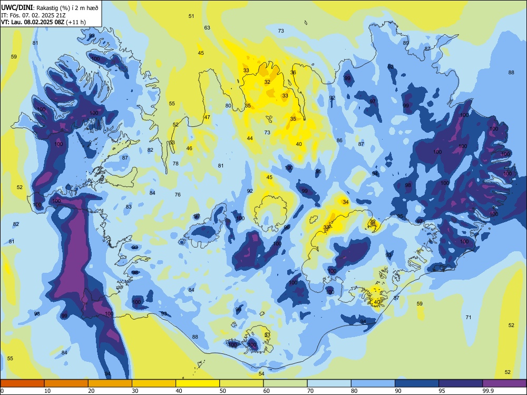
Task: Click the 'VT: Lau. 08.02.2025 08Z' line
Action: 33,23
